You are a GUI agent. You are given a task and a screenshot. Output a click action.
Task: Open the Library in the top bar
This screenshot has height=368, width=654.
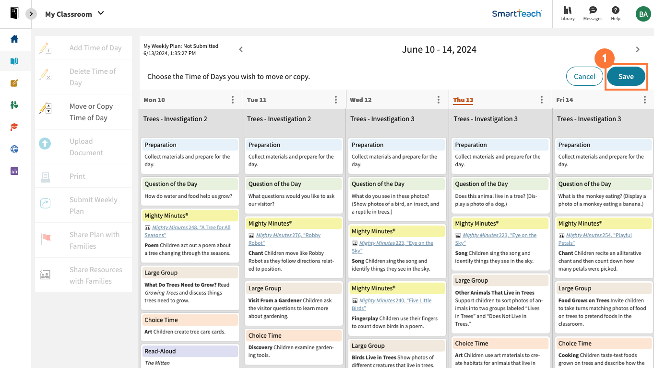[567, 13]
